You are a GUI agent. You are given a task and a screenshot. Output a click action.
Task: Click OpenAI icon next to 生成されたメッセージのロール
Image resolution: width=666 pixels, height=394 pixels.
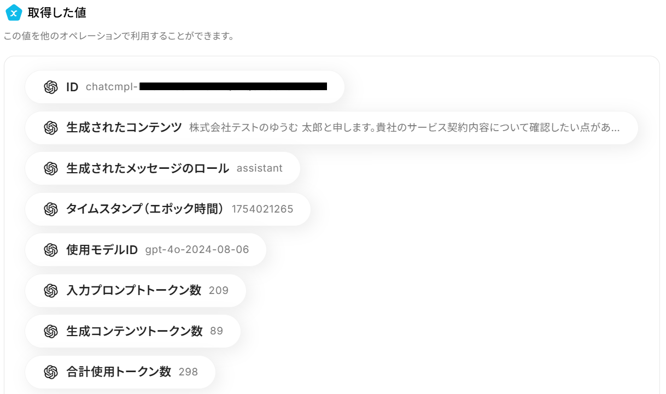(x=51, y=168)
